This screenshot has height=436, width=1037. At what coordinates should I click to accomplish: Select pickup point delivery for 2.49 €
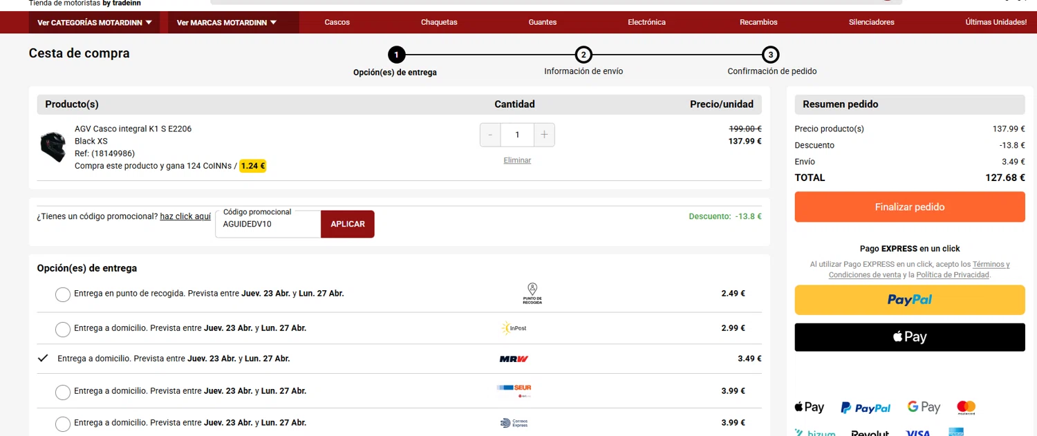(x=62, y=294)
